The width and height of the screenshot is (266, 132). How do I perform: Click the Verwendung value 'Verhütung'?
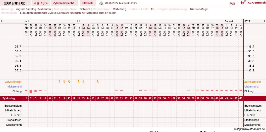[120, 9]
